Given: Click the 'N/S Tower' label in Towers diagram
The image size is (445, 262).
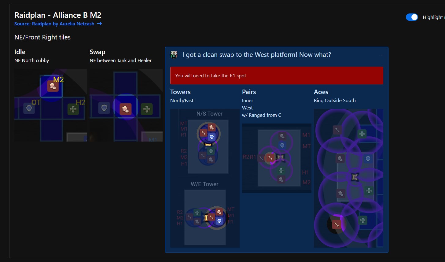Looking at the screenshot, I should 209,114.
